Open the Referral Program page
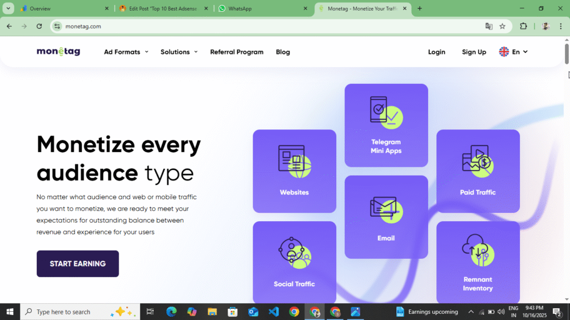 [x=237, y=52]
